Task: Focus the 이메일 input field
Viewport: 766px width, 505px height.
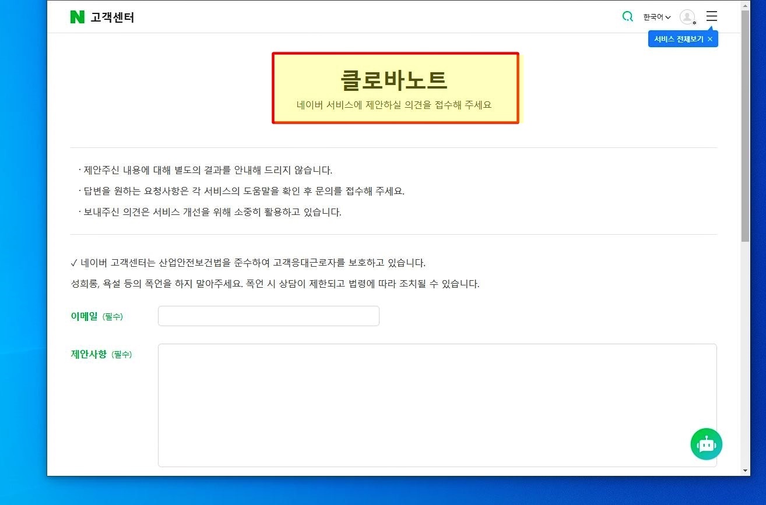Action: click(x=269, y=316)
